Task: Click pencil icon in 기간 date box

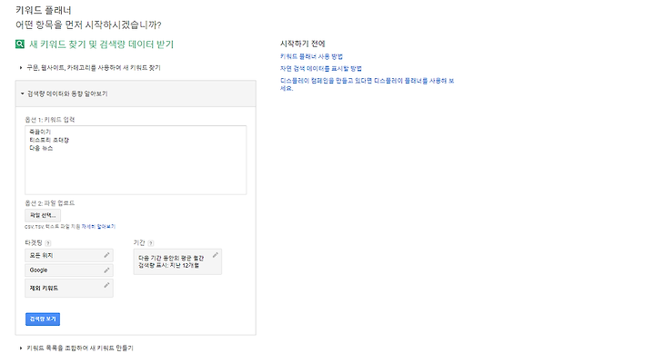Action: tap(215, 255)
